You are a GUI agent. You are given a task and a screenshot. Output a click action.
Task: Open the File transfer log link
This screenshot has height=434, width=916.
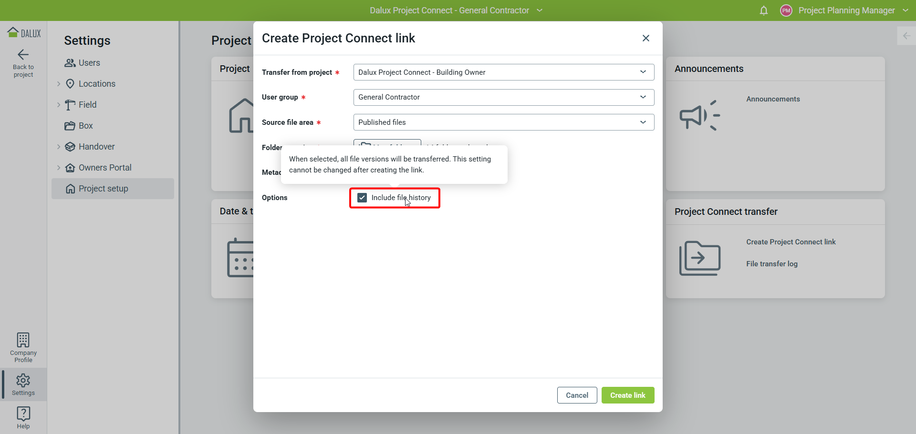pos(771,264)
